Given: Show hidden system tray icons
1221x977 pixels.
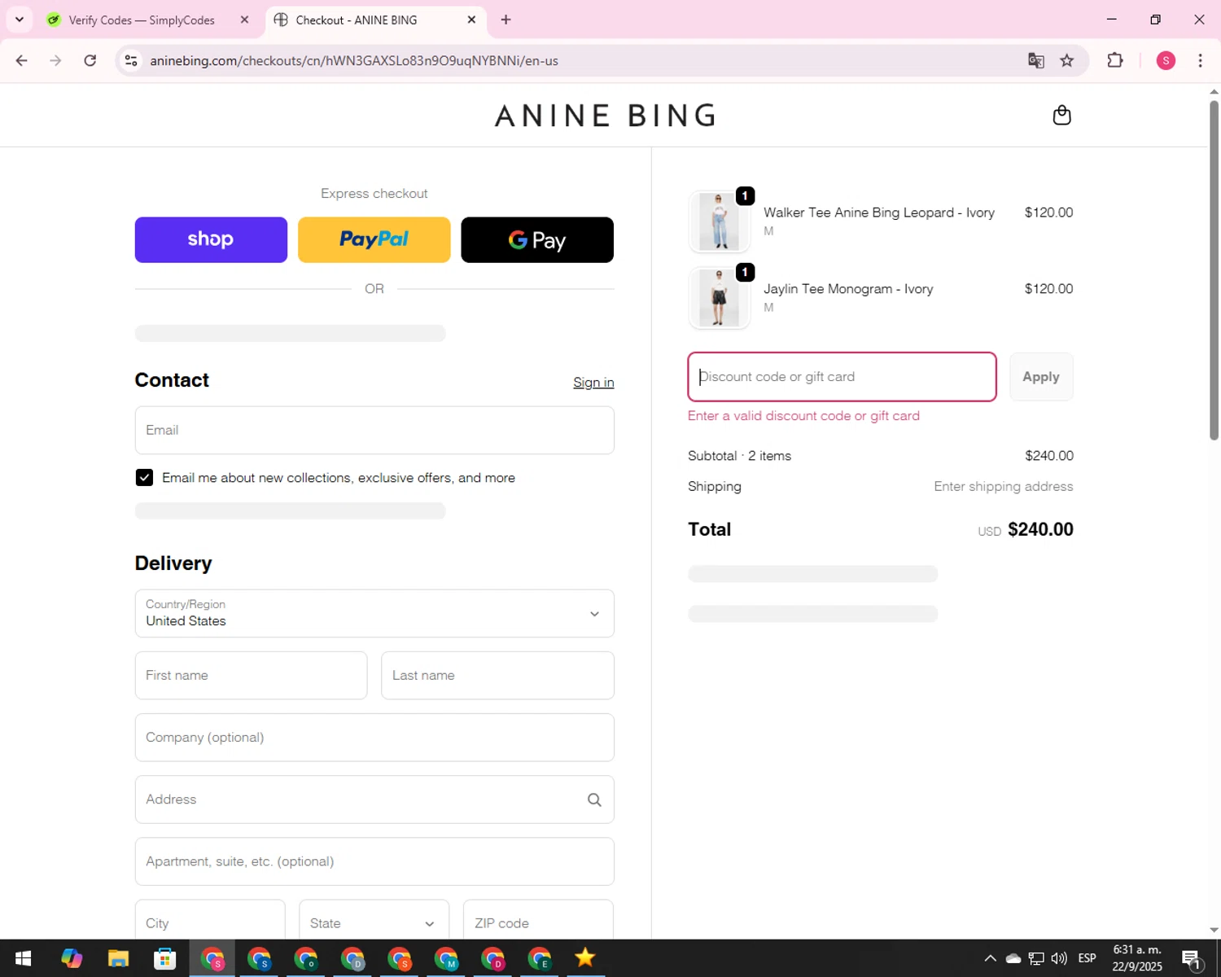Looking at the screenshot, I should tap(990, 958).
